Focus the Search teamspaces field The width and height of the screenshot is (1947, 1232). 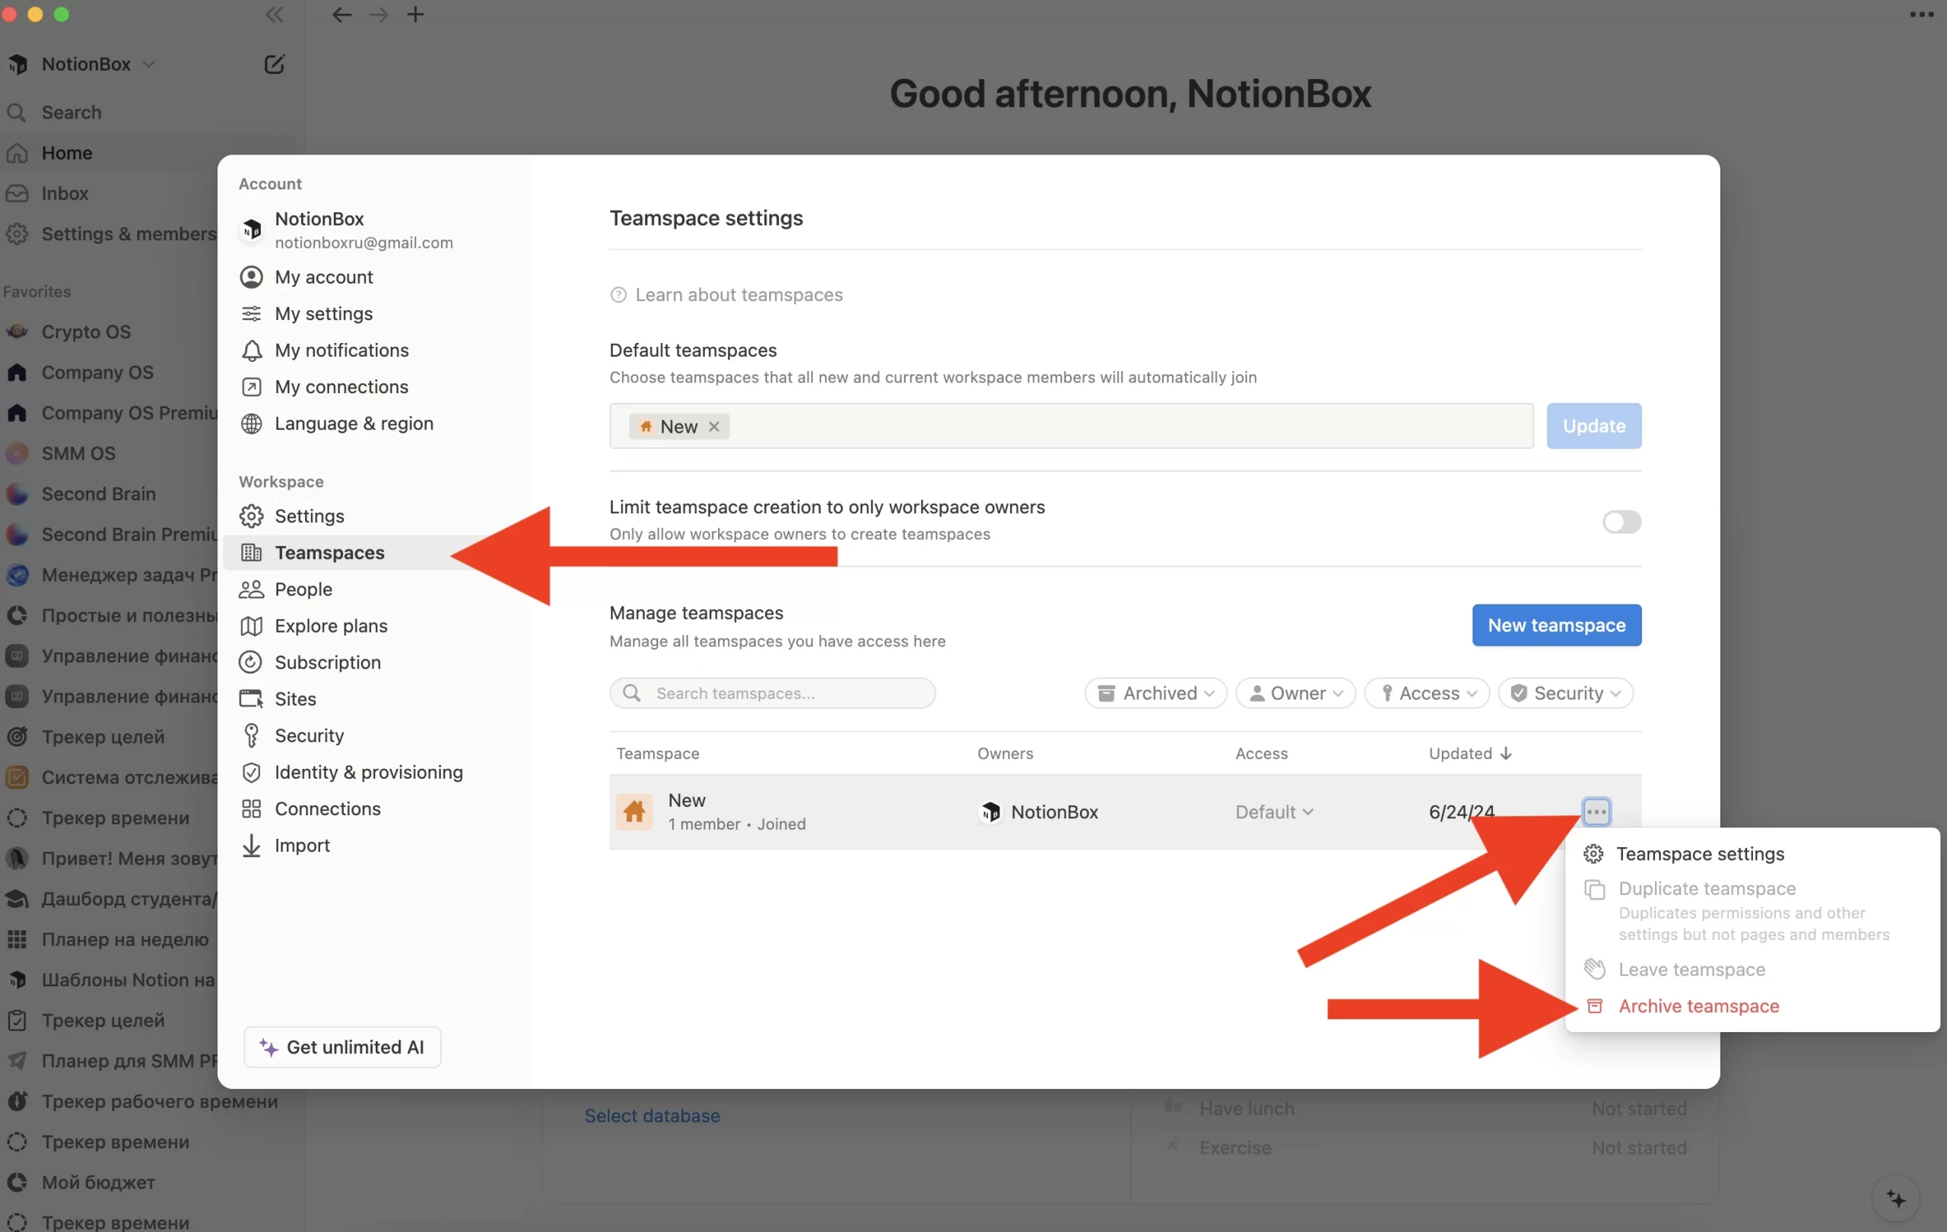pos(772,693)
